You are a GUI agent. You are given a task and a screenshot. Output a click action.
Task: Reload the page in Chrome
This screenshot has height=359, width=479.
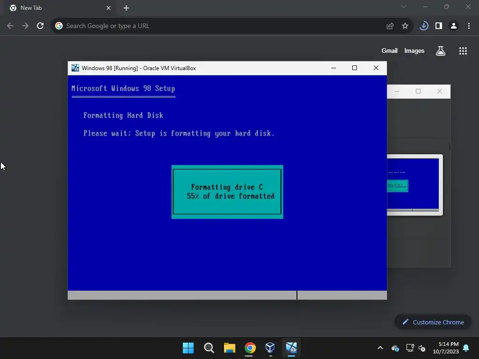pos(40,26)
